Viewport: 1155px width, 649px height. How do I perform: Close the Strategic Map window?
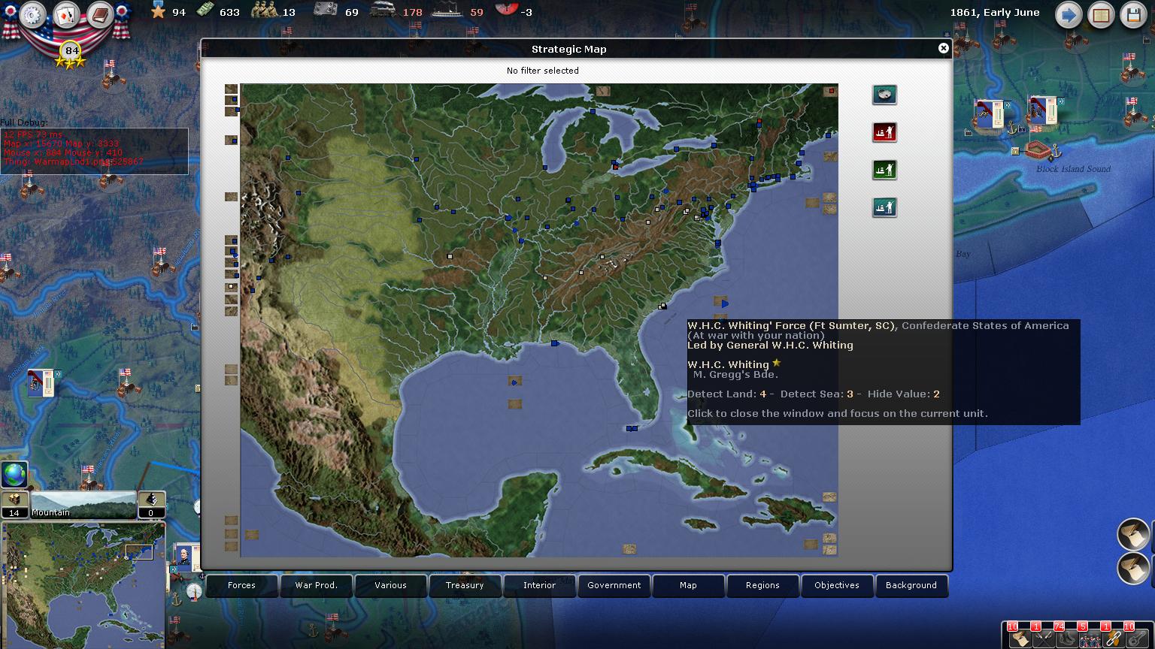pyautogui.click(x=943, y=48)
